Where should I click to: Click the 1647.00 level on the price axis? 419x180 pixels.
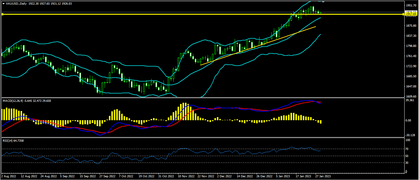click(411, 86)
